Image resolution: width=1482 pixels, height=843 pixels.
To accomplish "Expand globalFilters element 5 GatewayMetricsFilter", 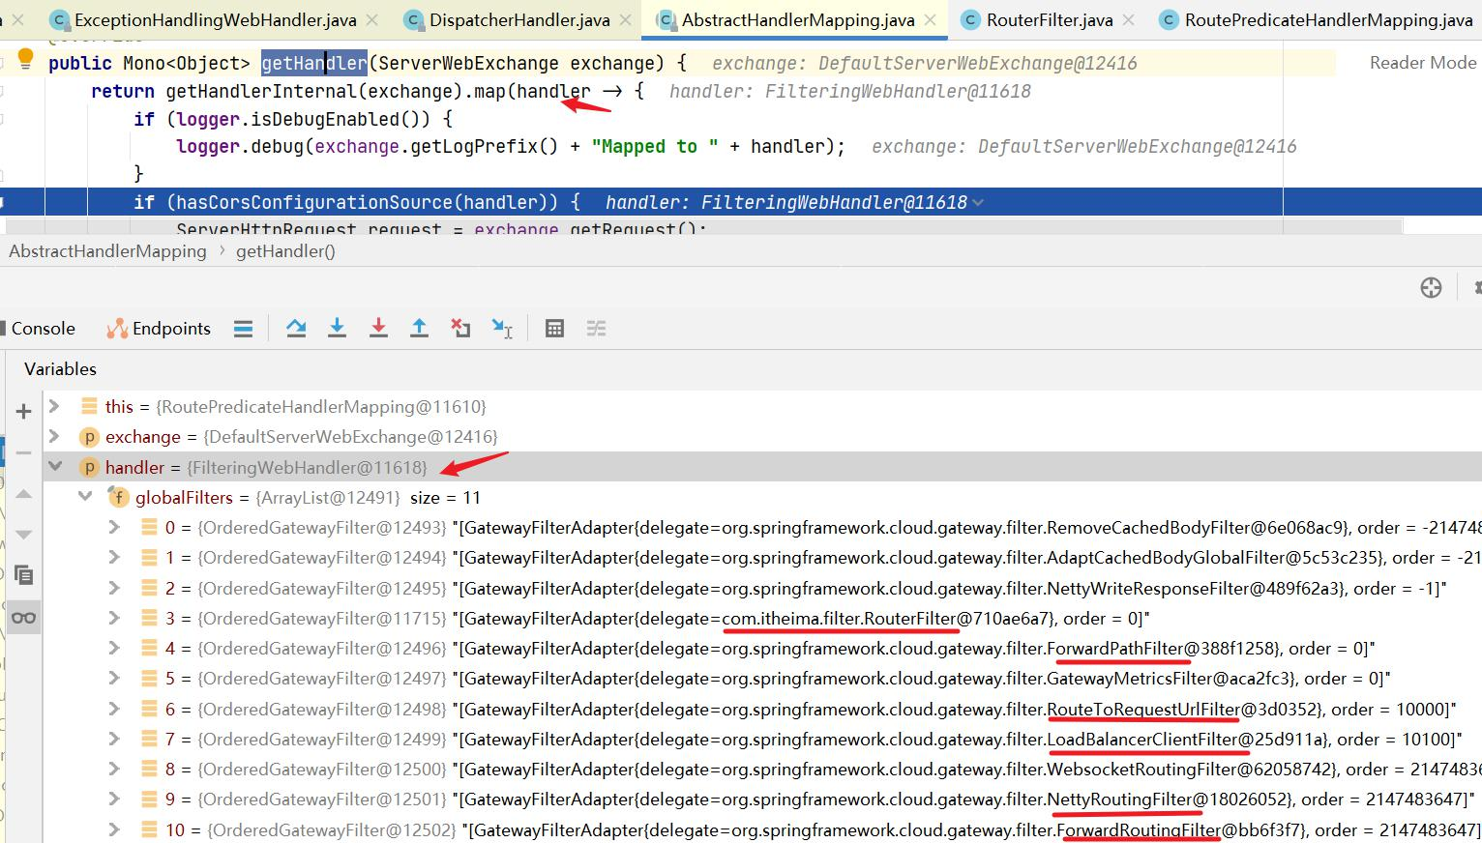I will (x=114, y=678).
